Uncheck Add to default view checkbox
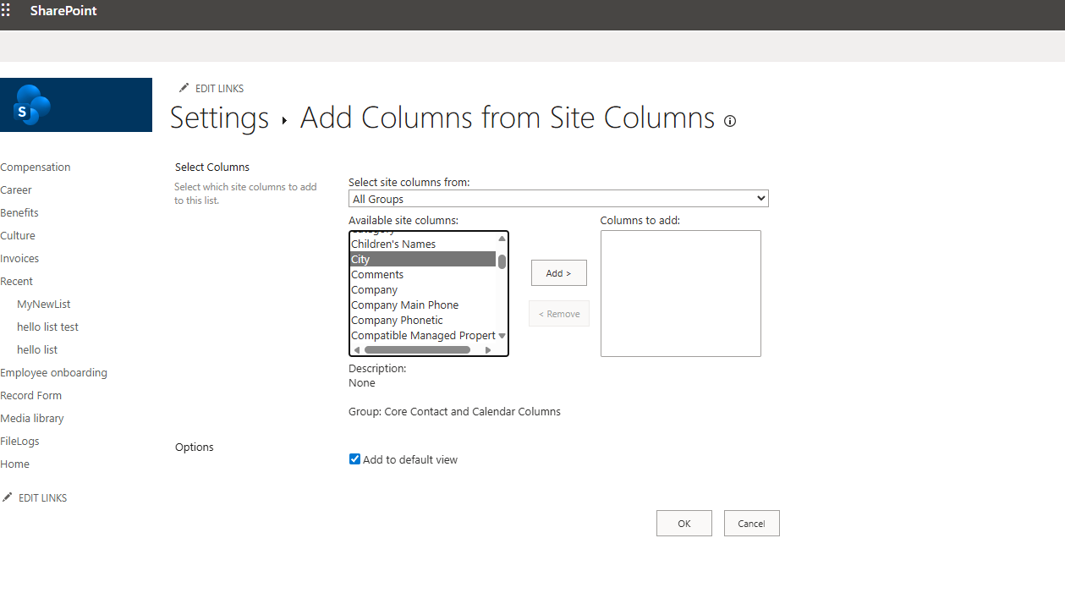Image resolution: width=1065 pixels, height=615 pixels. 354,459
